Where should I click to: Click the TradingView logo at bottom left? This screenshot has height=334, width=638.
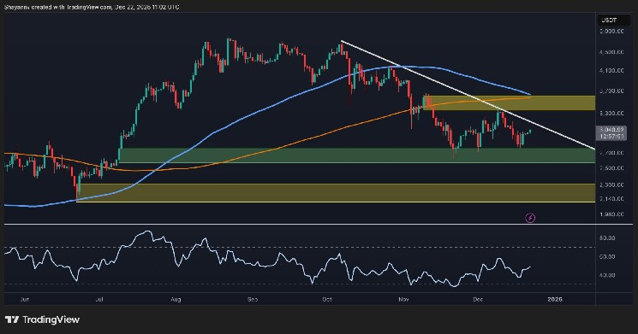(42, 319)
